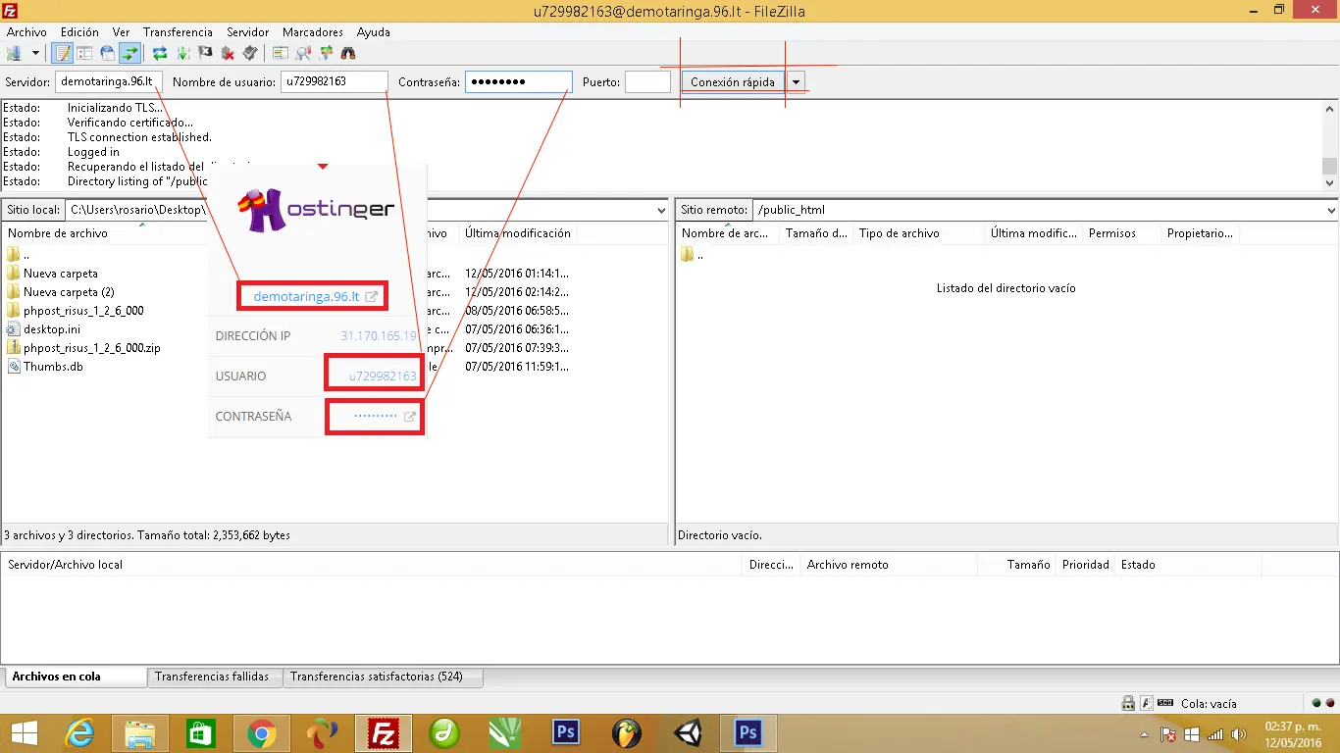
Task: Click the Puerto port field
Action: (x=648, y=82)
